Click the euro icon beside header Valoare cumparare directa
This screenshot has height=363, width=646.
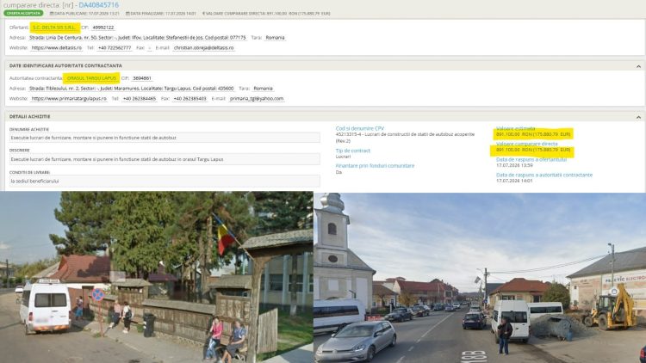coord(203,14)
